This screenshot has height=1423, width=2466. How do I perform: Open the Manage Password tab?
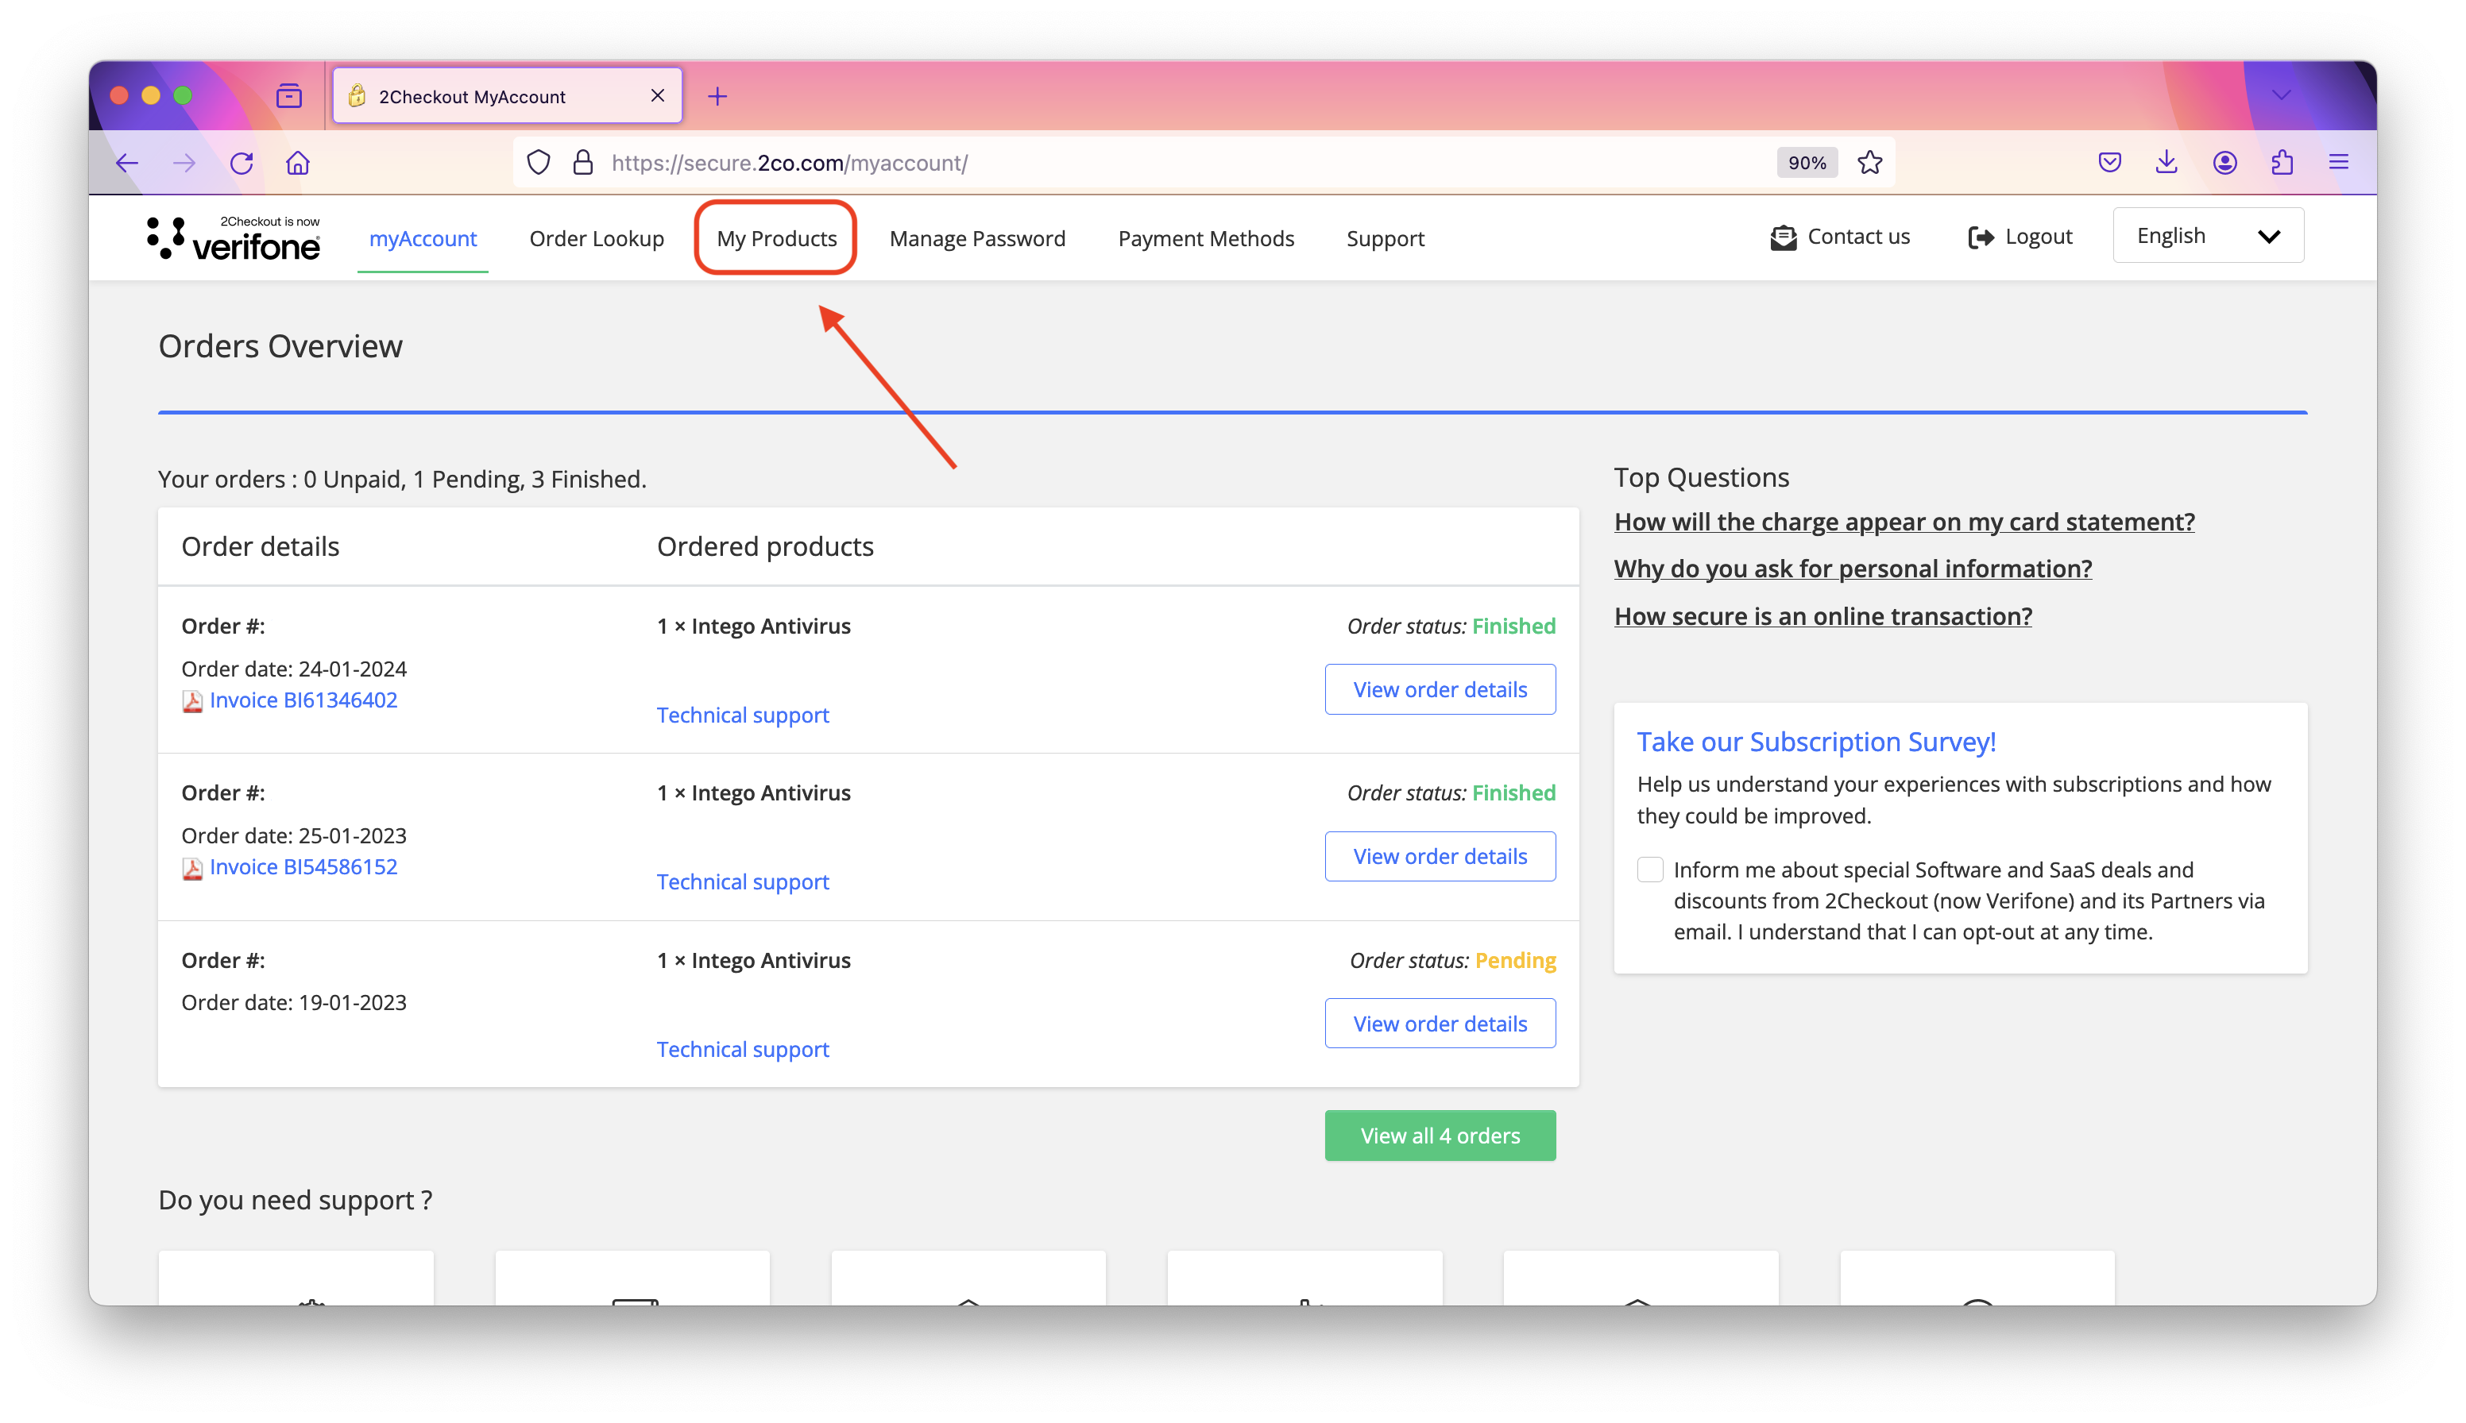[977, 238]
